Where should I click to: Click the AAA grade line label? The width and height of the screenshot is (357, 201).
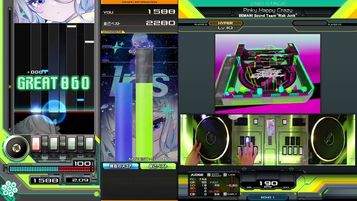pos(107,46)
